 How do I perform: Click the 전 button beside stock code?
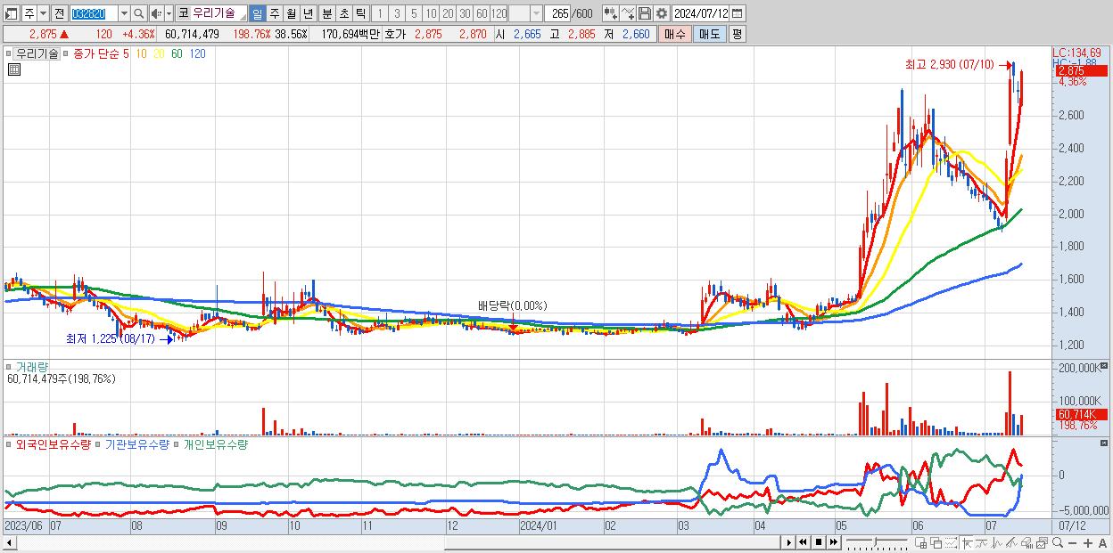point(59,13)
